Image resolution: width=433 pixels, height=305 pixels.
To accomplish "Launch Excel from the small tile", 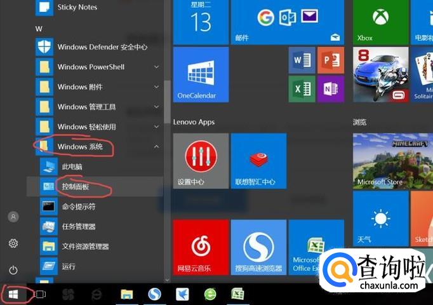I will coord(302,89).
